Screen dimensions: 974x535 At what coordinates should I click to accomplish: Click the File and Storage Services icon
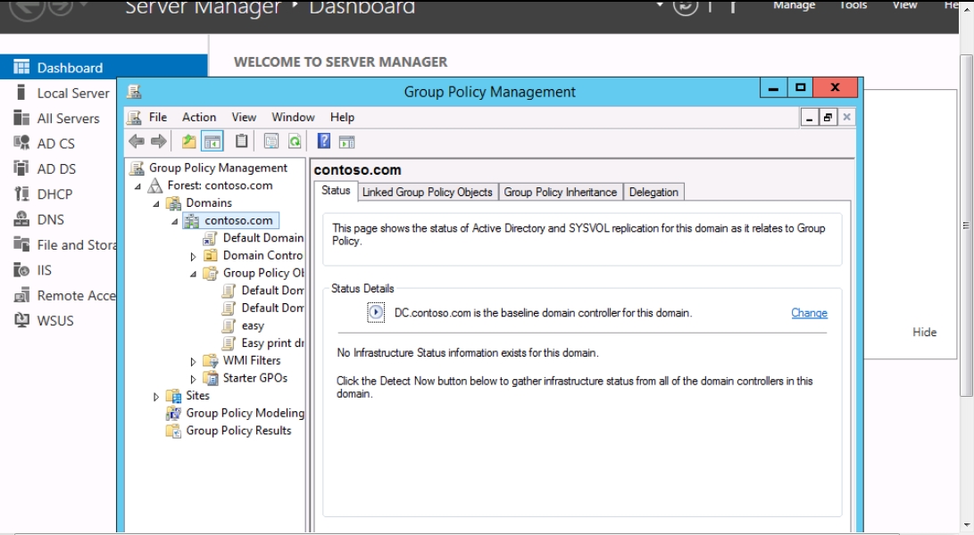(x=21, y=244)
